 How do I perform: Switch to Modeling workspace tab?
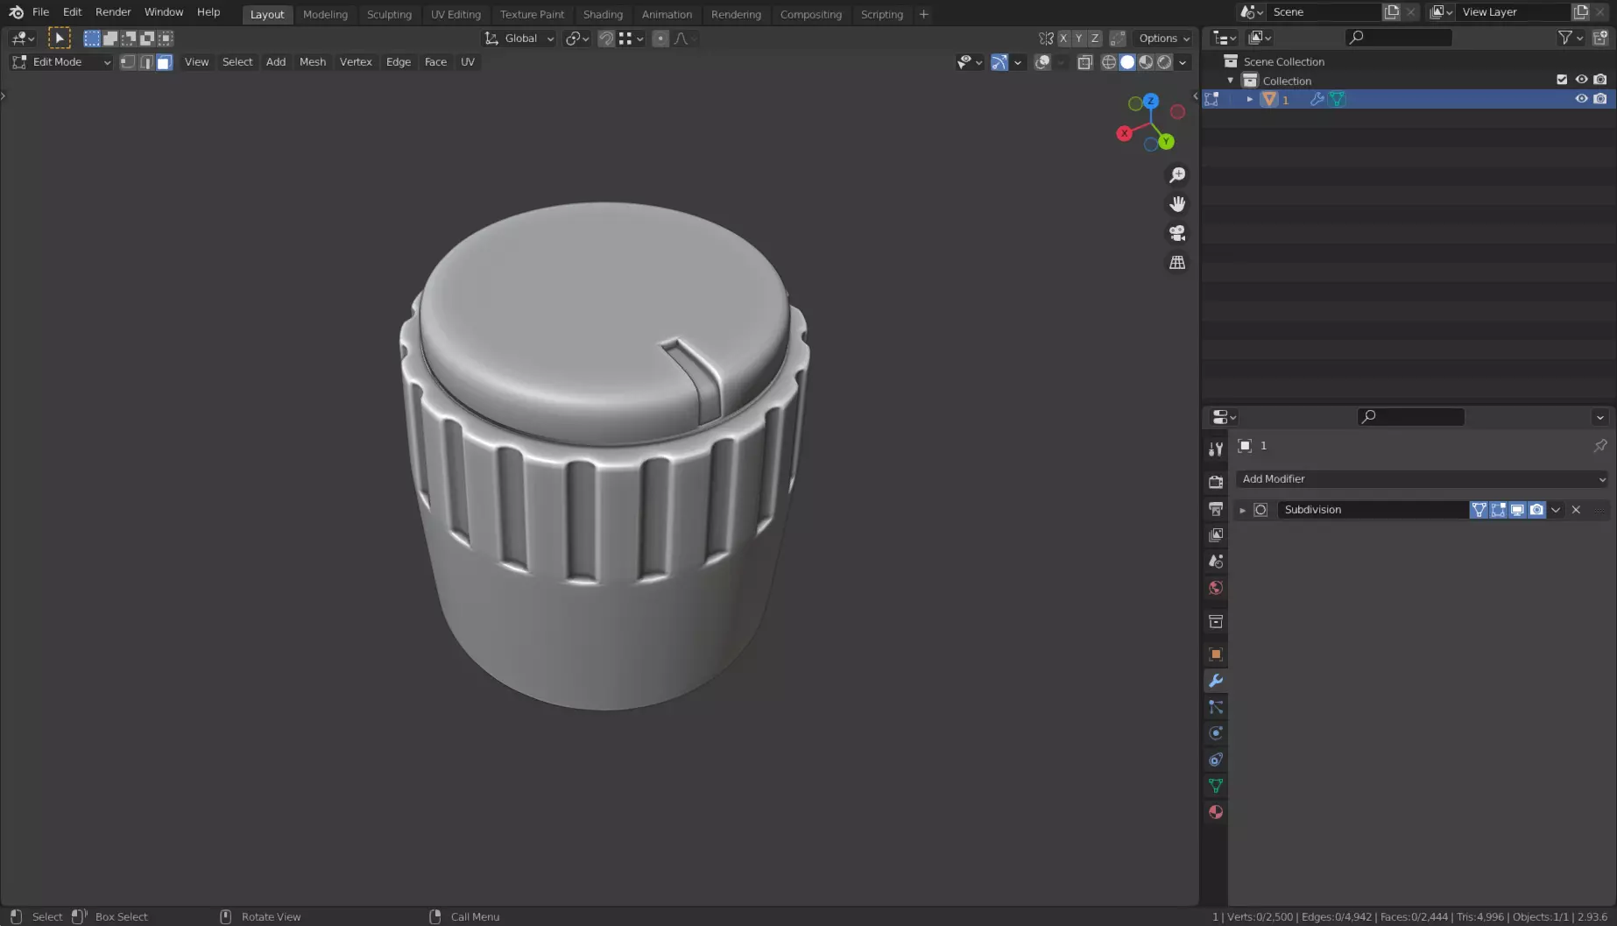click(x=325, y=14)
